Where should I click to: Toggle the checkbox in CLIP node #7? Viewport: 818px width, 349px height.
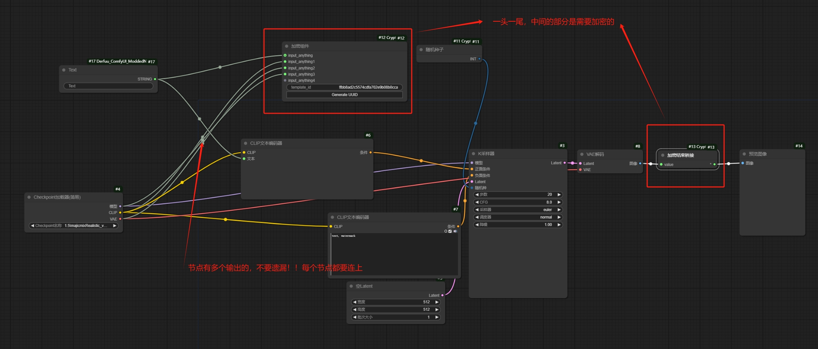point(450,231)
